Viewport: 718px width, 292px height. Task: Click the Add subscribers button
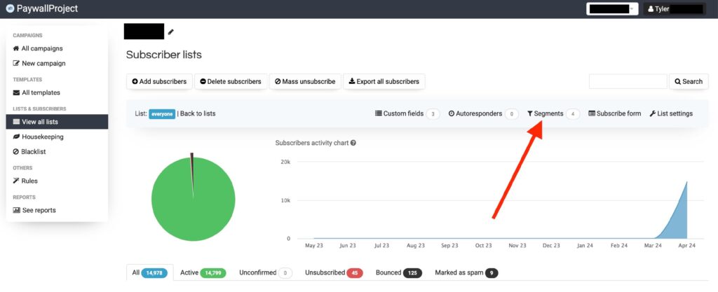click(159, 81)
